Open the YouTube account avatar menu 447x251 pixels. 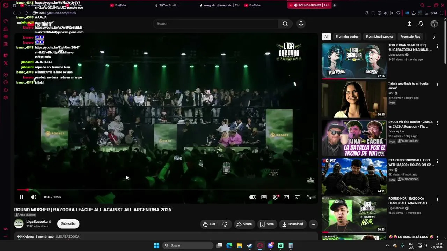coord(434,24)
